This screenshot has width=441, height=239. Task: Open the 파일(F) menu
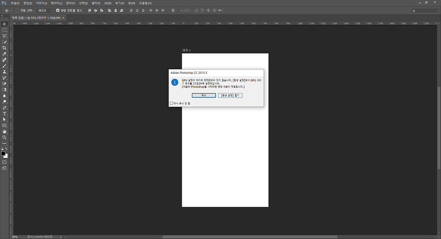[15, 3]
